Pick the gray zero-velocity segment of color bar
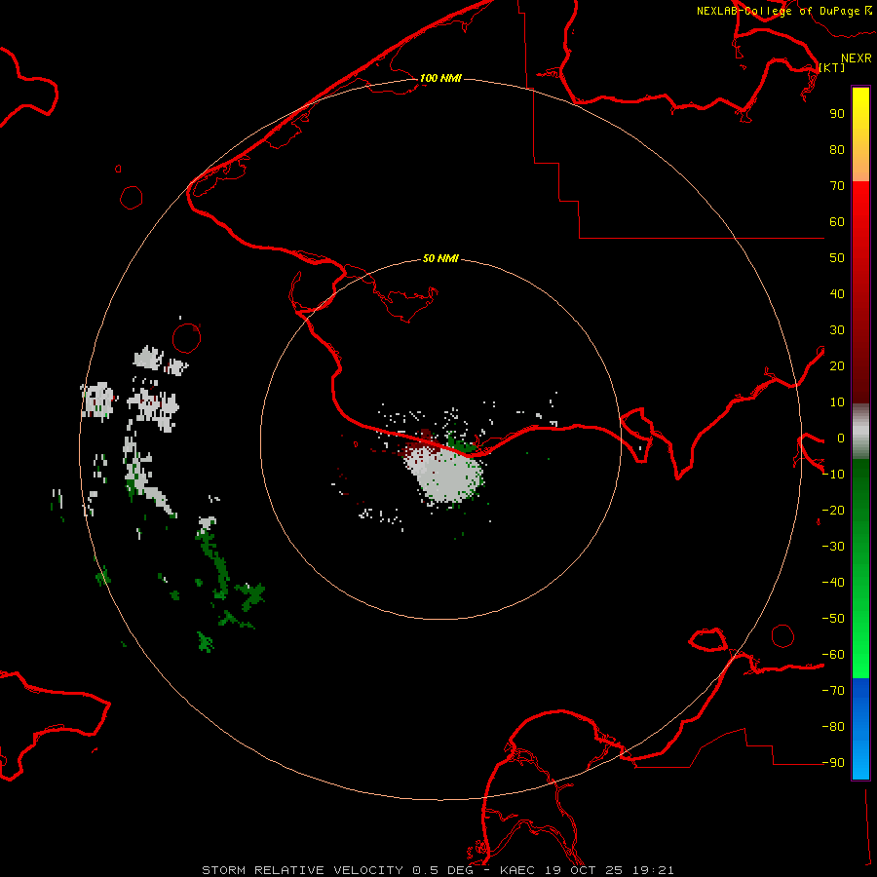This screenshot has width=877, height=877. click(860, 432)
